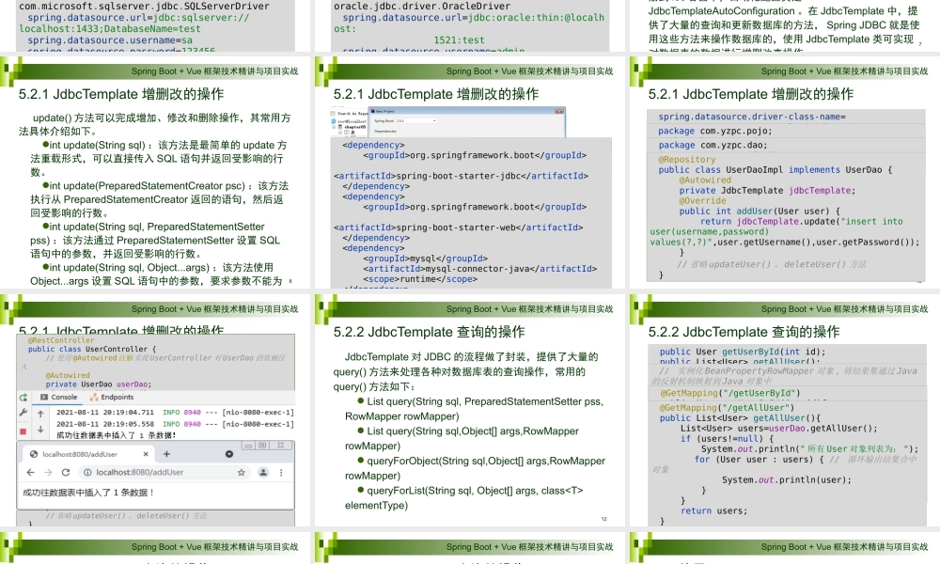
Task: Click the red stop icon to stop the app
Action: coord(23,431)
